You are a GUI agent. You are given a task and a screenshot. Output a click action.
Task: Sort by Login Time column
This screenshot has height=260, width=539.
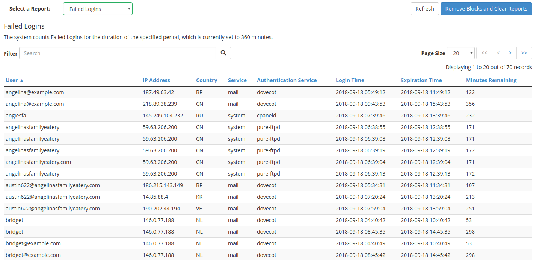[350, 80]
